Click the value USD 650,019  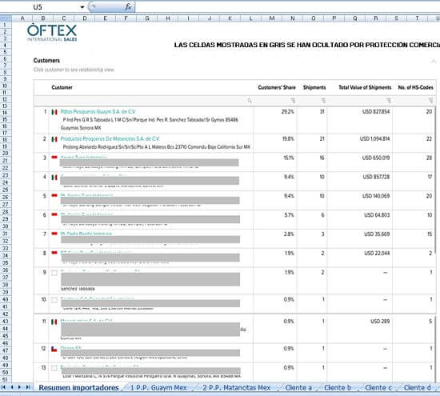[x=376, y=158]
